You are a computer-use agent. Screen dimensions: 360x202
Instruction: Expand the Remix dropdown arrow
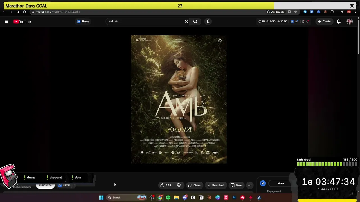tap(74, 185)
